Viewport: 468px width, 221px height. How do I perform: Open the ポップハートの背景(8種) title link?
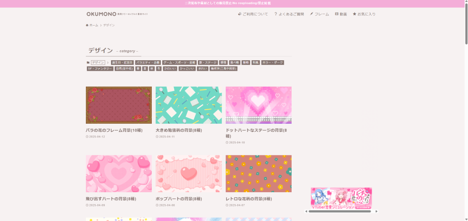(179, 199)
